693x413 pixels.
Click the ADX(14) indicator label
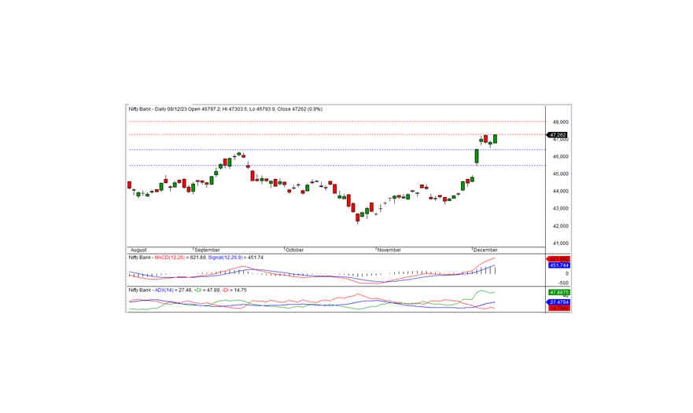tap(164, 290)
